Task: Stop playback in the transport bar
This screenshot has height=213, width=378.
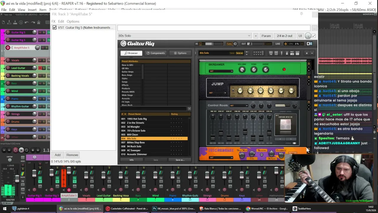Action: [32, 150]
